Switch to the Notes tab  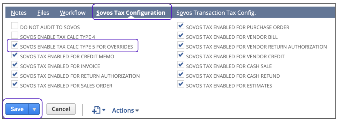18,13
